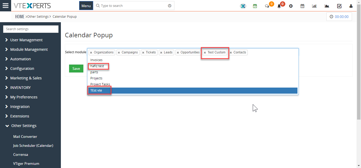Open the notifications bell
Image resolution: width=361 pixels, height=168 pixels.
pos(279,6)
